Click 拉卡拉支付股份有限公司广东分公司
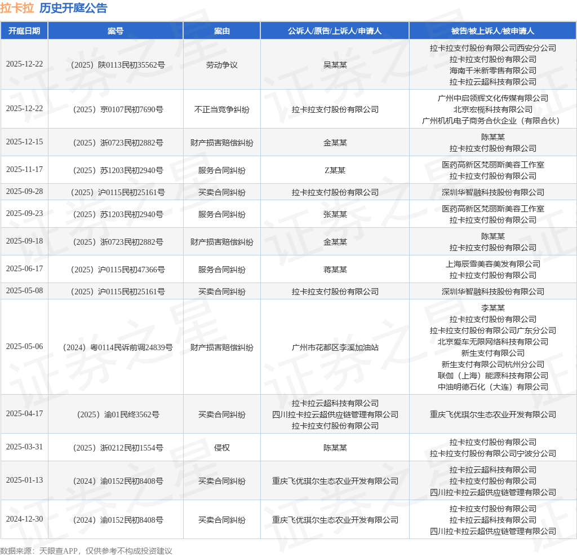This screenshot has width=577, height=556. tap(492, 330)
